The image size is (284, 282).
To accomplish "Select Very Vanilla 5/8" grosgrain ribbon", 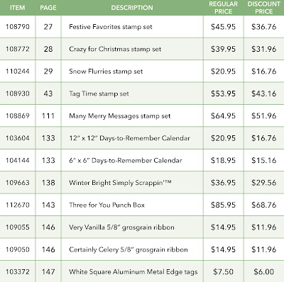I will (x=121, y=227).
